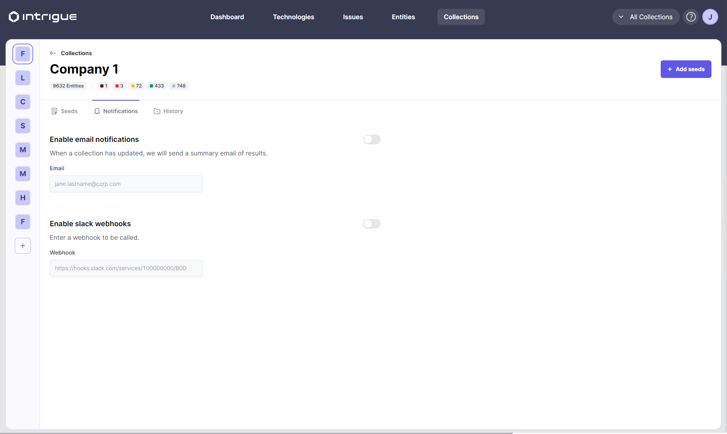The height and width of the screenshot is (434, 727).
Task: Select the C collection in sidebar
Action: point(23,102)
